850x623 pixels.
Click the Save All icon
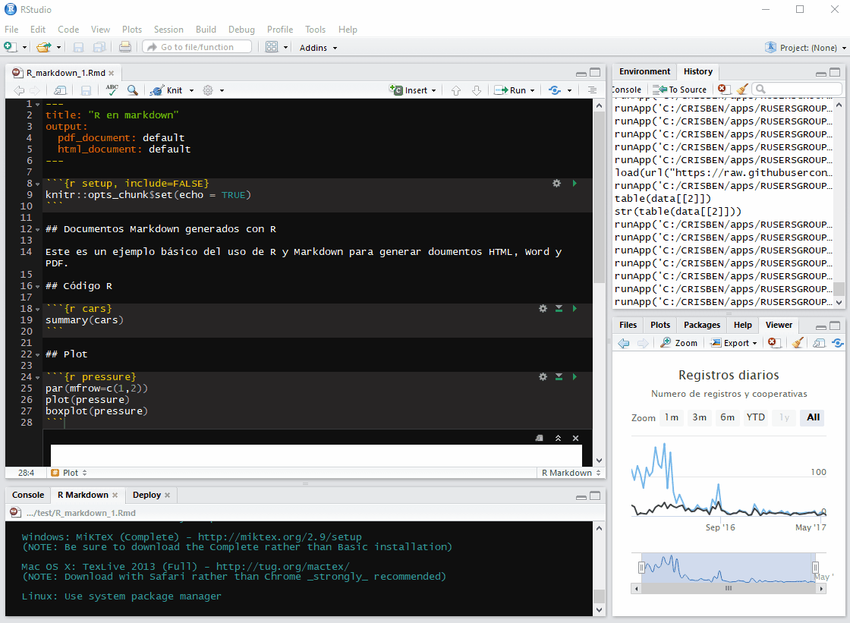pos(99,47)
